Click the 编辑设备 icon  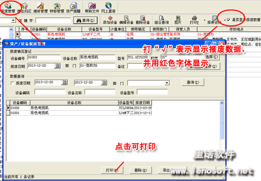126,20
